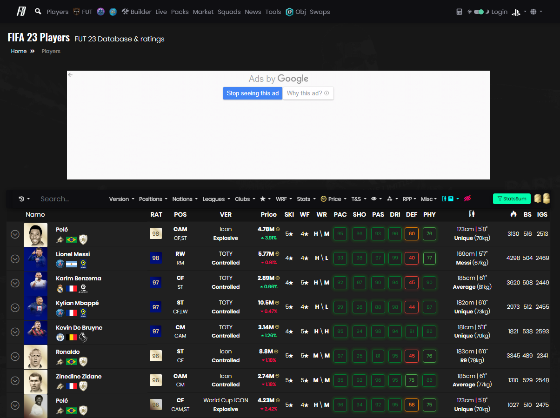Click the Brazil flag in Ronaldo's row
The width and height of the screenshot is (560, 418).
coord(71,362)
